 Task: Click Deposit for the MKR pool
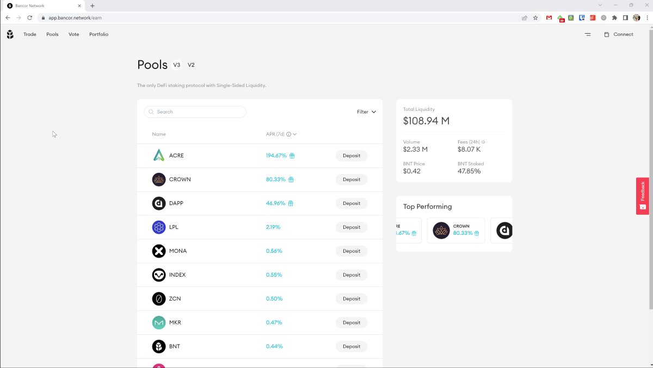(x=352, y=322)
